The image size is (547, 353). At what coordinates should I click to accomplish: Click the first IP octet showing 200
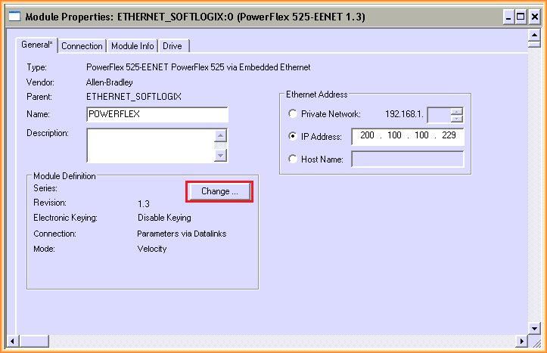coord(367,137)
